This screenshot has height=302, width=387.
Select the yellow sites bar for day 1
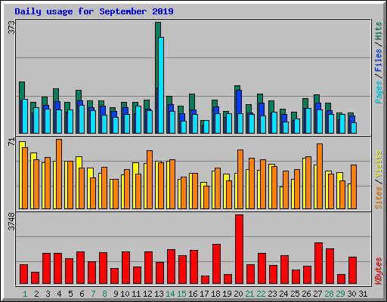click(x=21, y=175)
